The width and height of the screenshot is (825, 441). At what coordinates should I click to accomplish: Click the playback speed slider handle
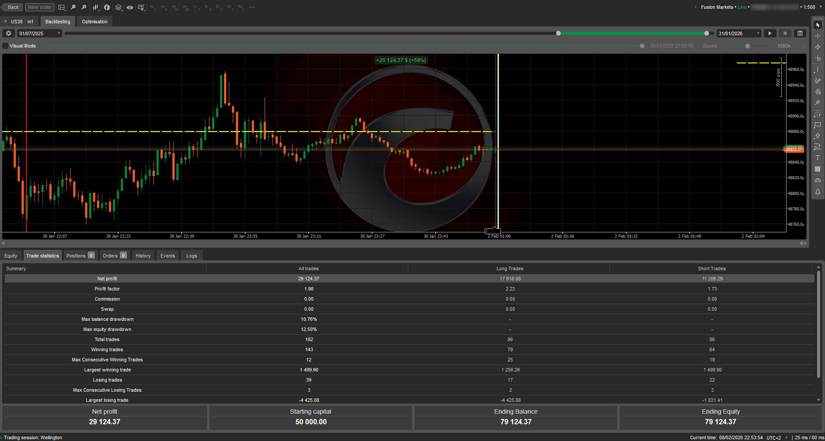748,45
